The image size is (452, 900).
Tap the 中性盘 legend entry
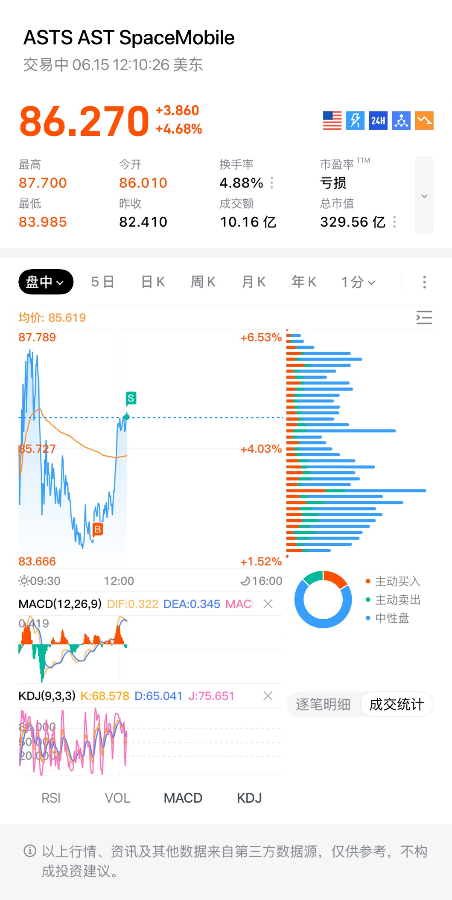click(388, 618)
